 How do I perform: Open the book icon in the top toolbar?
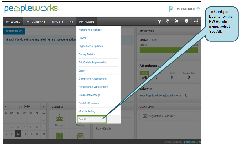159,21
